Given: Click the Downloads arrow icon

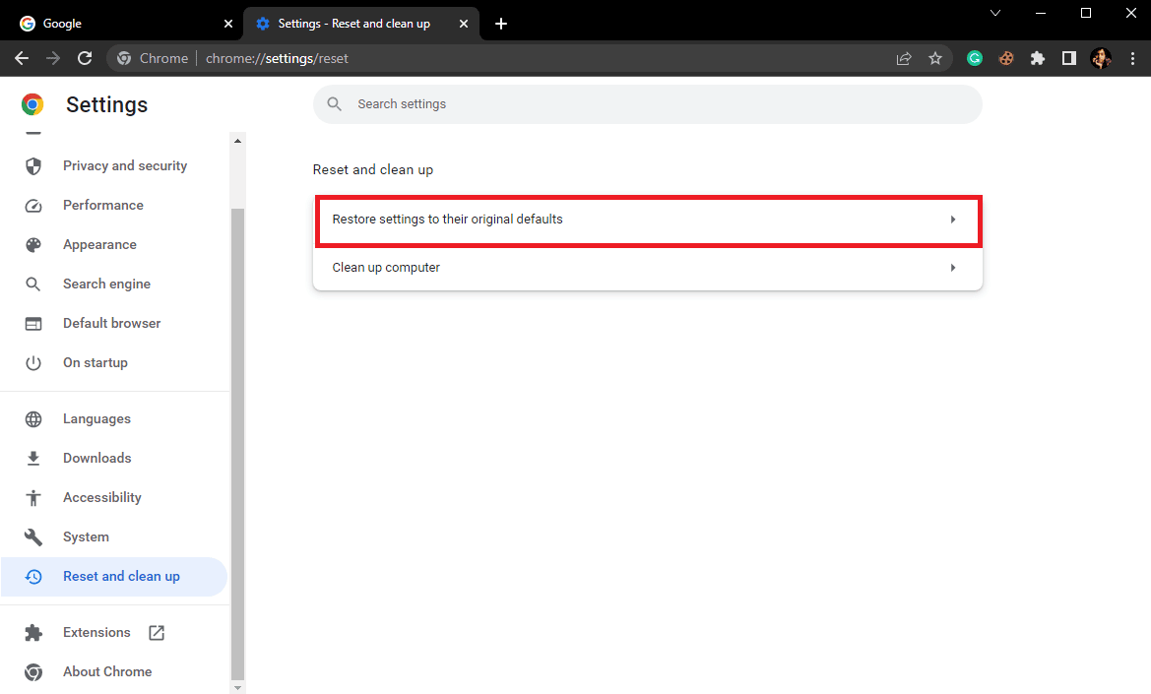Looking at the screenshot, I should [x=33, y=459].
